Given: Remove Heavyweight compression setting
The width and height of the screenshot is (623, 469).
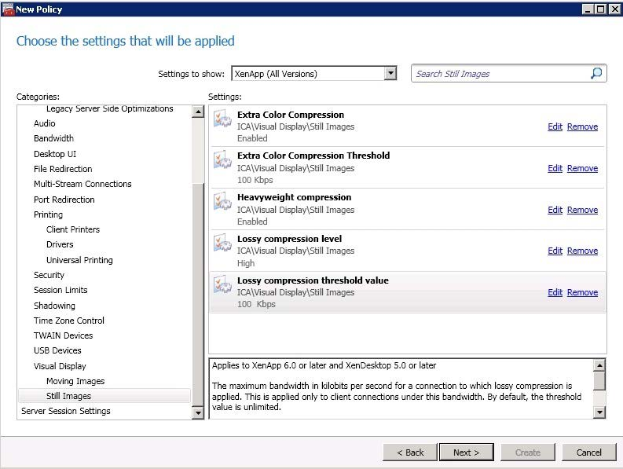Looking at the screenshot, I should click(x=582, y=210).
